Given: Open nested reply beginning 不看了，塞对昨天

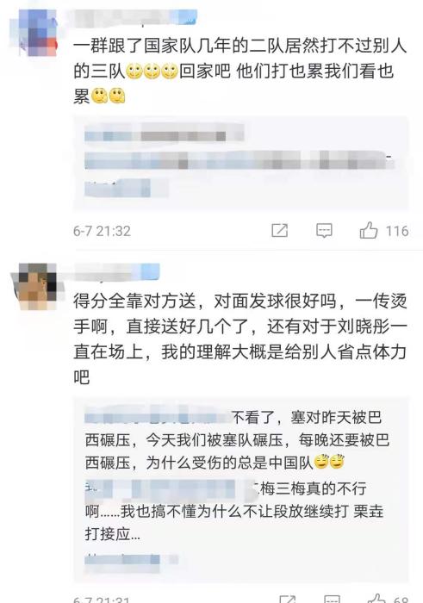Looking at the screenshot, I should point(237,439).
